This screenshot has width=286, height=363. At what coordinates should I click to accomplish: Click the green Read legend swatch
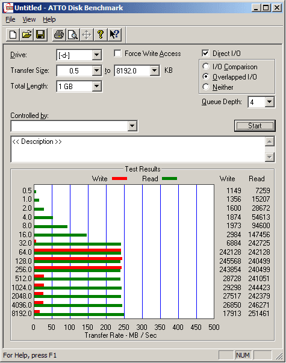tap(170, 179)
